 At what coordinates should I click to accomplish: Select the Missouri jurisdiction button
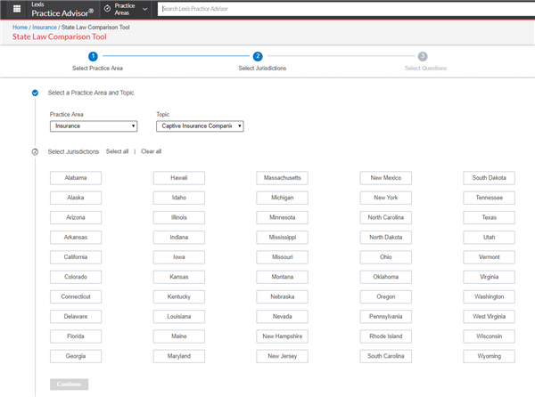click(x=283, y=257)
